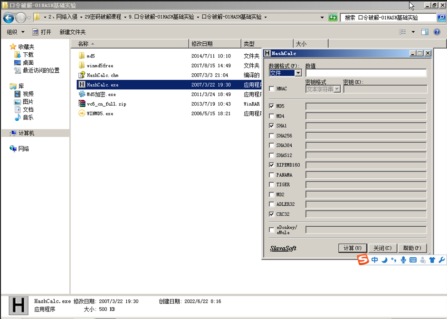Select the vc6_cn_full.zip archive icon
Screen dimensions: 447x319
click(x=82, y=104)
